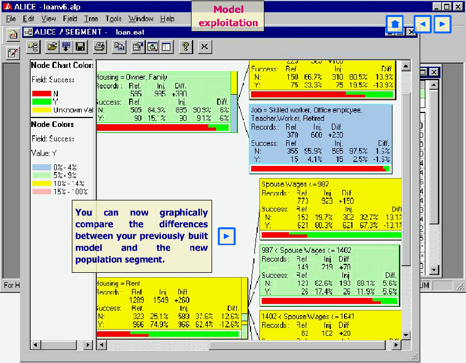Viewport: 466px width, 363px height.
Task: Click the magnifier preview toolbar icon
Action: (151, 47)
